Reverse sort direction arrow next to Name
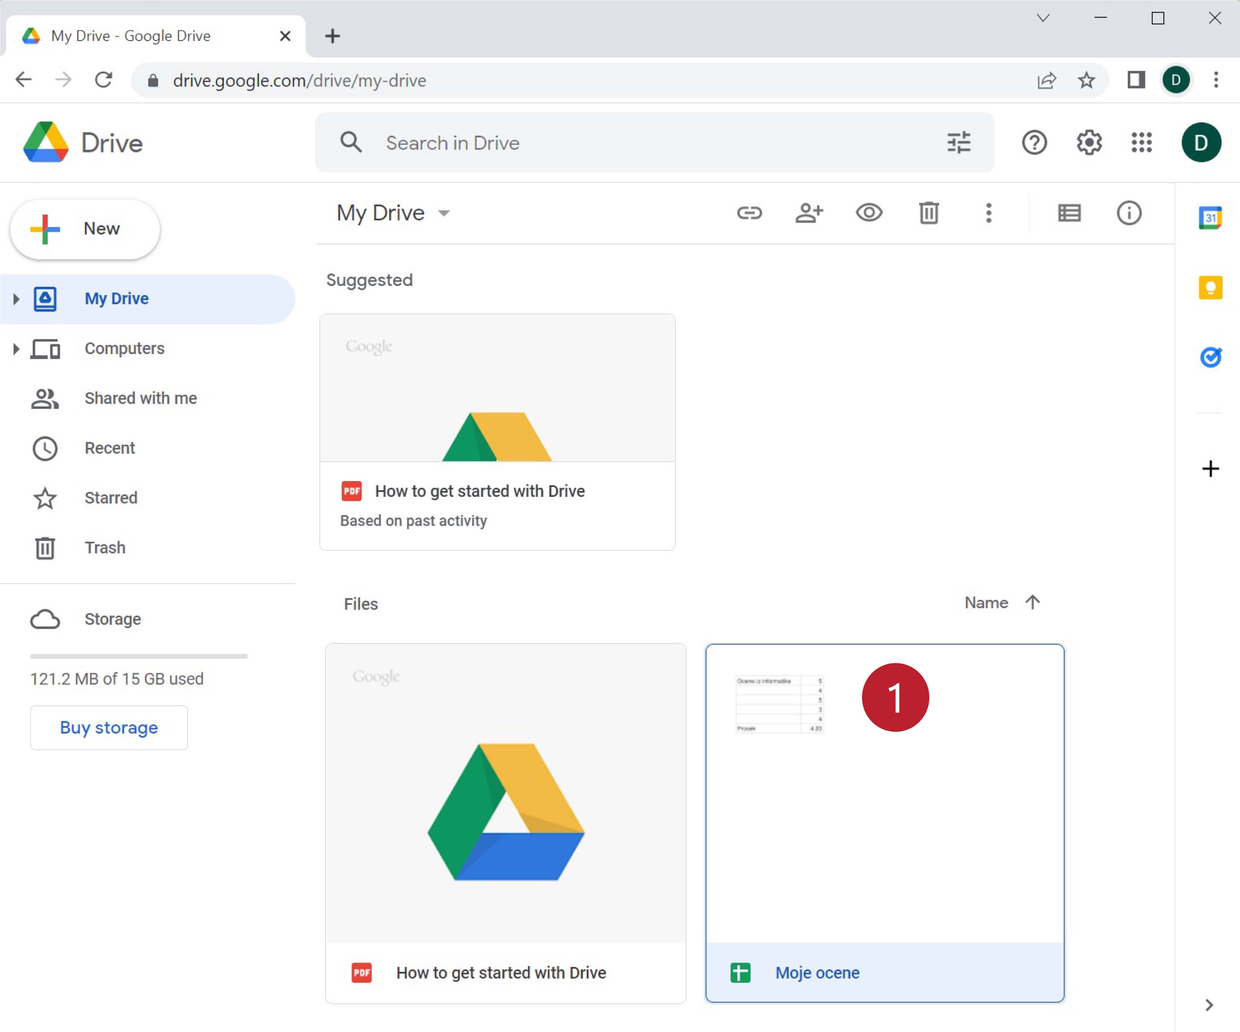Screen dimensions: 1240x1032 tap(1032, 602)
